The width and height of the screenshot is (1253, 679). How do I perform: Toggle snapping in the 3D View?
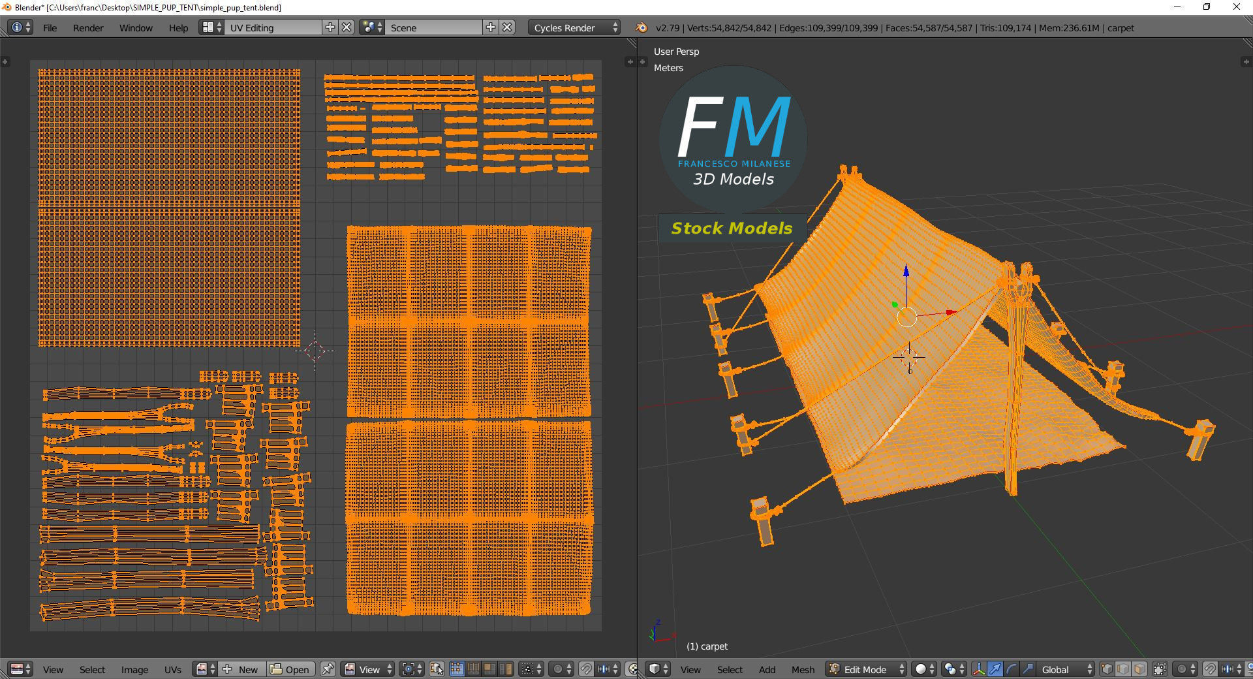[1210, 669]
